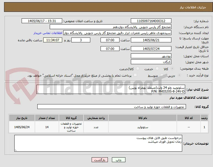The image size is (213, 167).
Task: Toggle the Islamic treasury payment checkbox
Action: click(135, 75)
